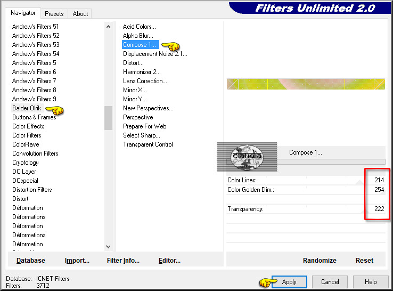
Task: Choose Mirror Y... filter
Action: click(135, 99)
